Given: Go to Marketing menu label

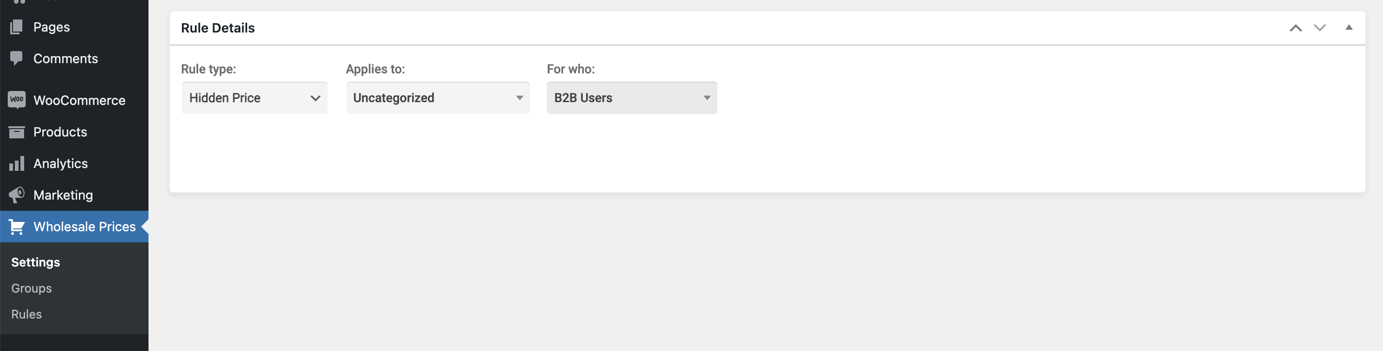Looking at the screenshot, I should tap(64, 195).
